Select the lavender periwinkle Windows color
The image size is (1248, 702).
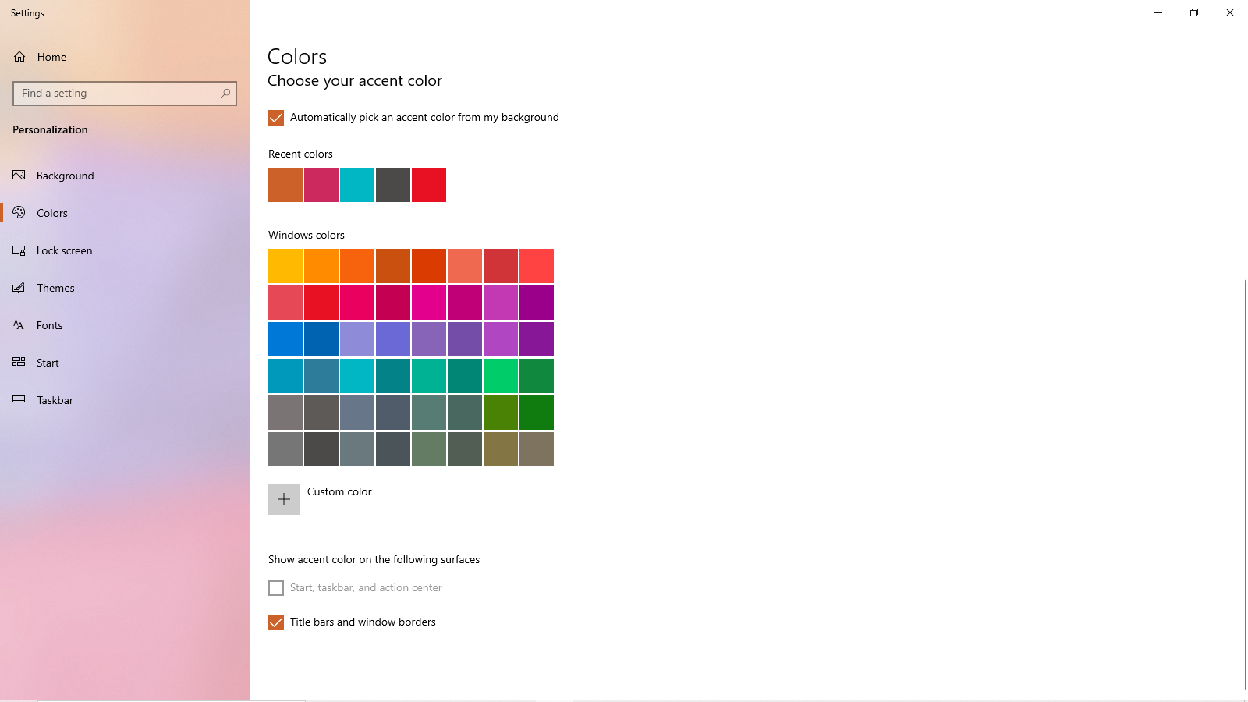(357, 339)
